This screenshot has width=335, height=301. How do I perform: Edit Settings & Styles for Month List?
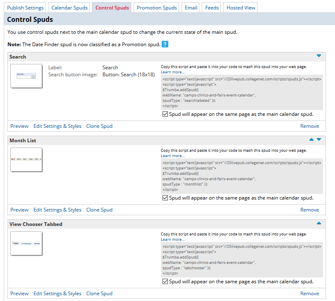57,209
